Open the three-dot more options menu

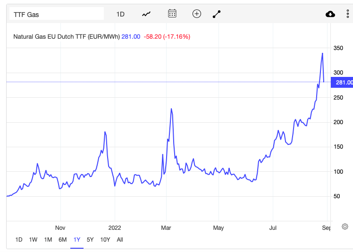(348, 14)
